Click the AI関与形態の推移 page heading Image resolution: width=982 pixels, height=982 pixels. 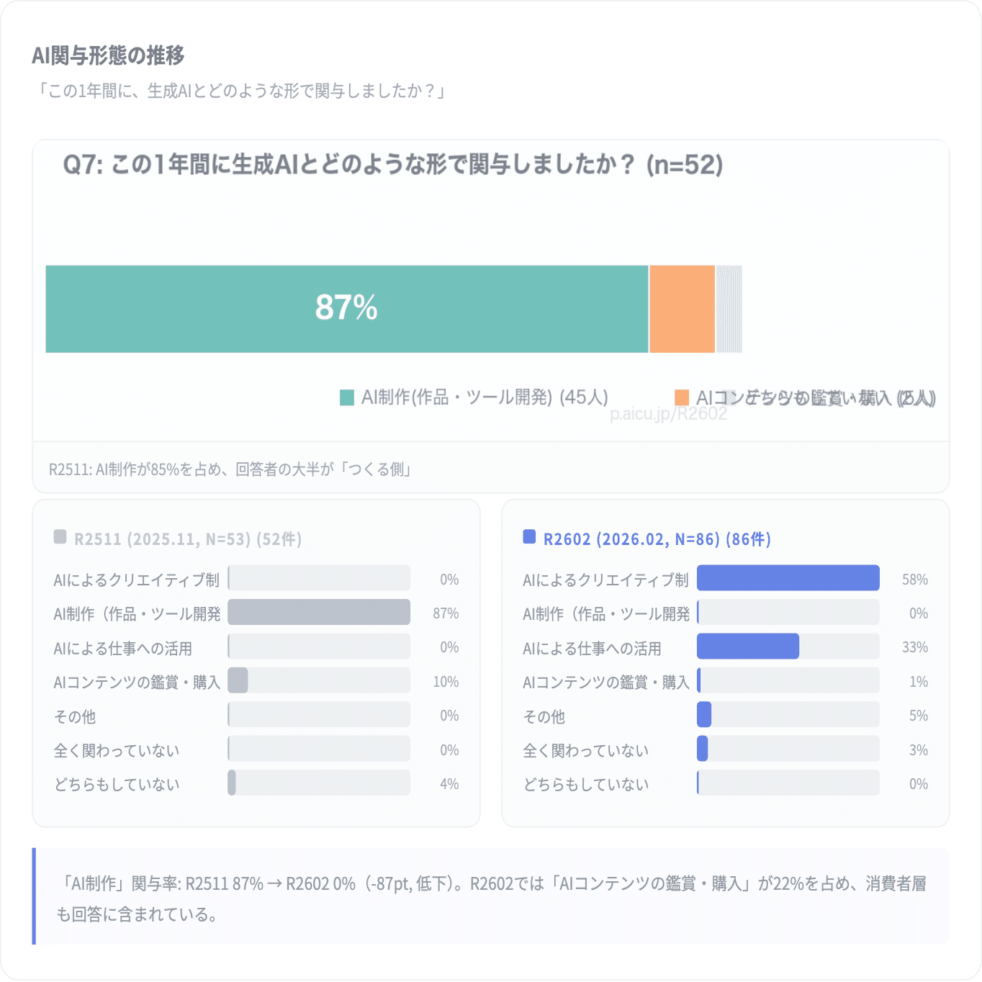click(x=108, y=55)
